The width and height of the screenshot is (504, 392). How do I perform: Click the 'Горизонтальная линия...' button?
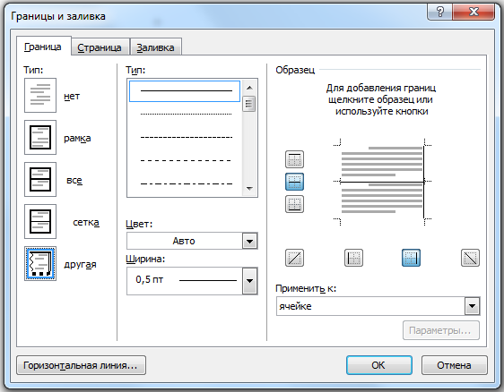(81, 365)
